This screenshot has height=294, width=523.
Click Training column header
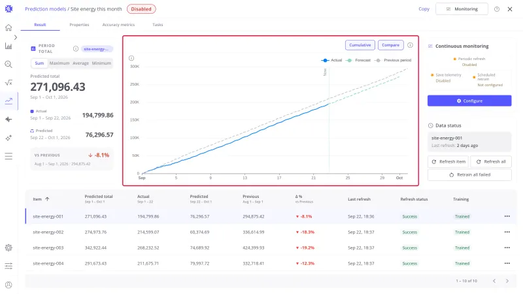click(461, 199)
